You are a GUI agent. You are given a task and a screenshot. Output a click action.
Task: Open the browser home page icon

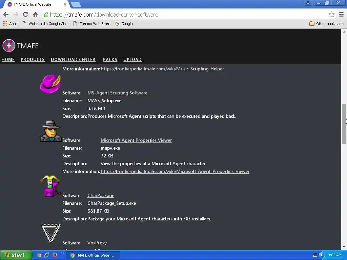(35, 15)
